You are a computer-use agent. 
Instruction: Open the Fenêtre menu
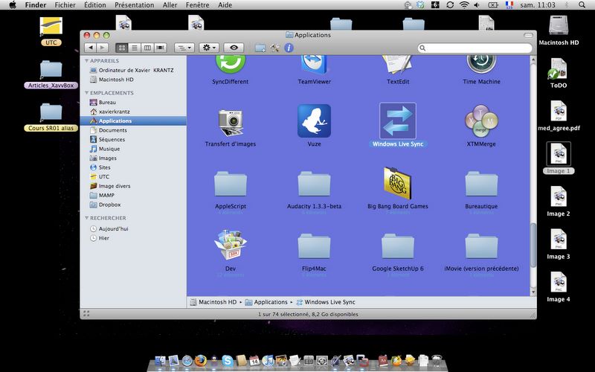(197, 5)
